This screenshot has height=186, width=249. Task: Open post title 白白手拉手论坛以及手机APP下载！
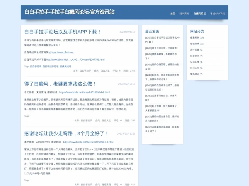(x=63, y=32)
